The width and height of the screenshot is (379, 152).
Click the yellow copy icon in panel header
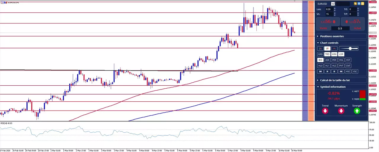(355, 4)
